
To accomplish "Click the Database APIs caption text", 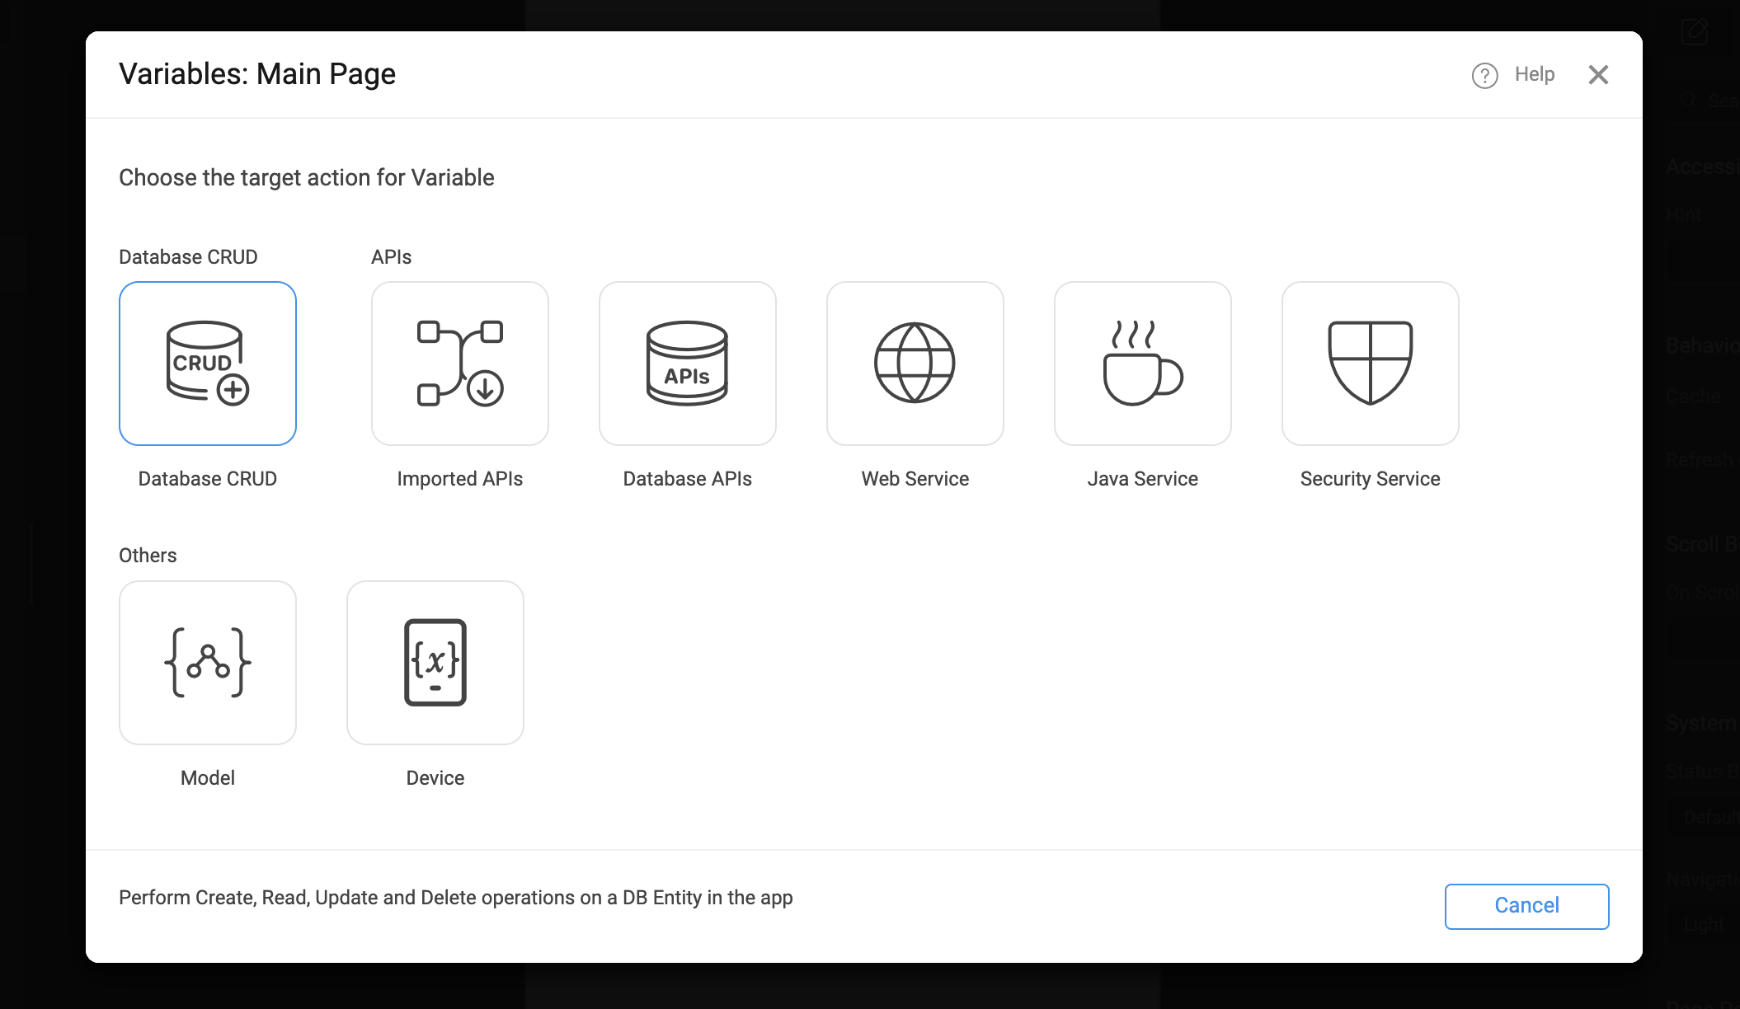I will [688, 479].
